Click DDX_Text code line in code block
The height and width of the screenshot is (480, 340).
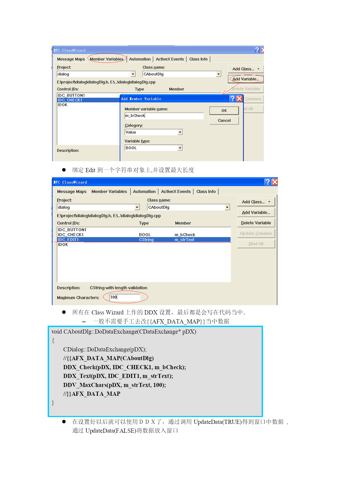tap(118, 376)
